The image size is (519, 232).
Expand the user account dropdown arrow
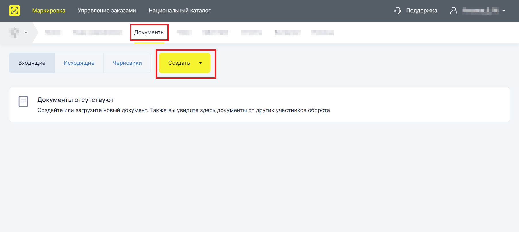coord(504,11)
